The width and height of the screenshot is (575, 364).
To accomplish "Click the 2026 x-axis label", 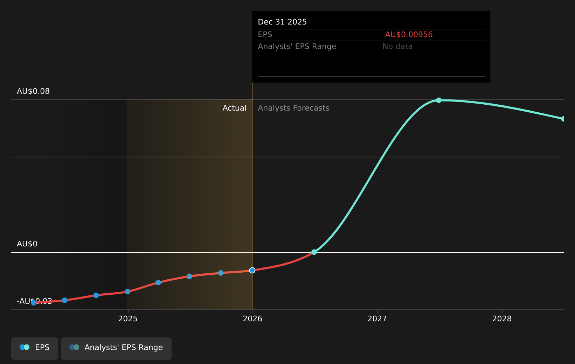I will [252, 318].
